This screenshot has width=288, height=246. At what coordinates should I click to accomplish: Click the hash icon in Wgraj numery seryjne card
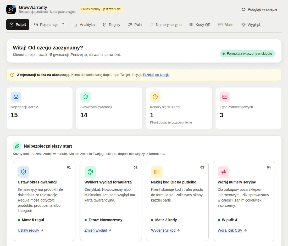coord(224,172)
